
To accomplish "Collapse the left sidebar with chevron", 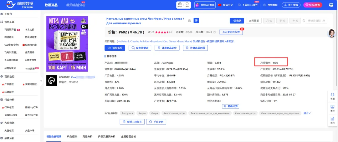I will (41, 81).
